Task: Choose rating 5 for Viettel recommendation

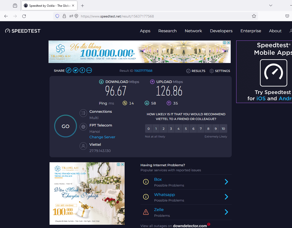Action: pos(186,129)
